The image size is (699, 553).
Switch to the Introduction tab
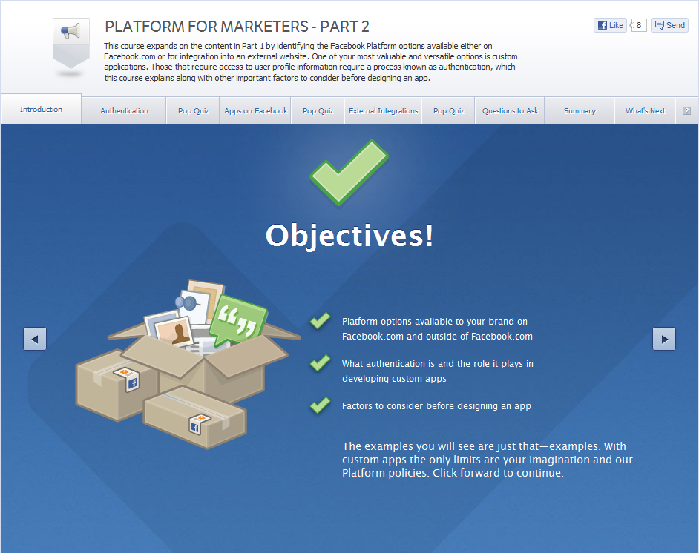(x=41, y=109)
